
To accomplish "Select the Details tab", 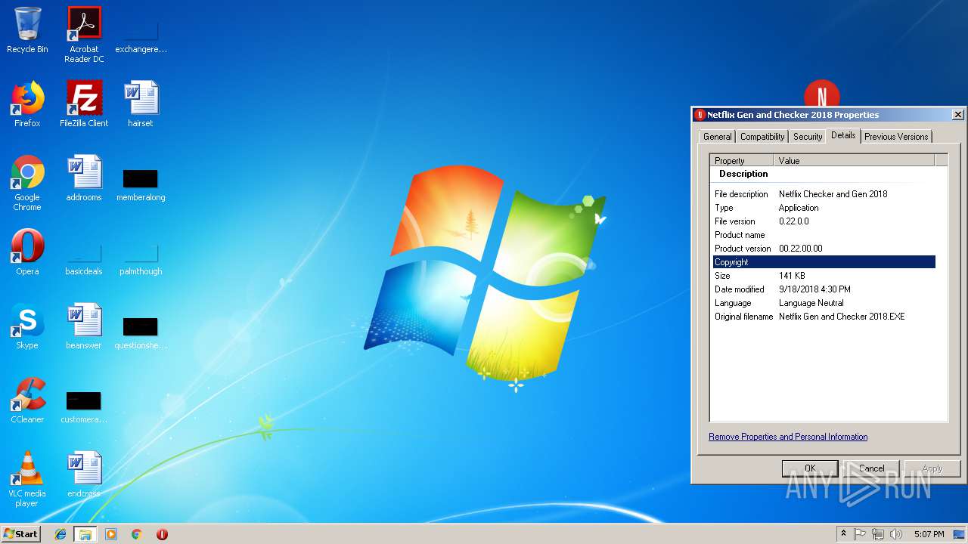I will click(843, 135).
